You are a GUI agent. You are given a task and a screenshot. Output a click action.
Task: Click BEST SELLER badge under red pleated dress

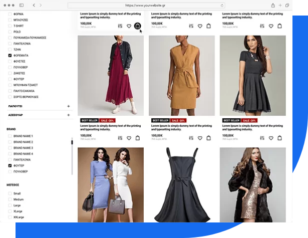pyautogui.click(x=89, y=120)
